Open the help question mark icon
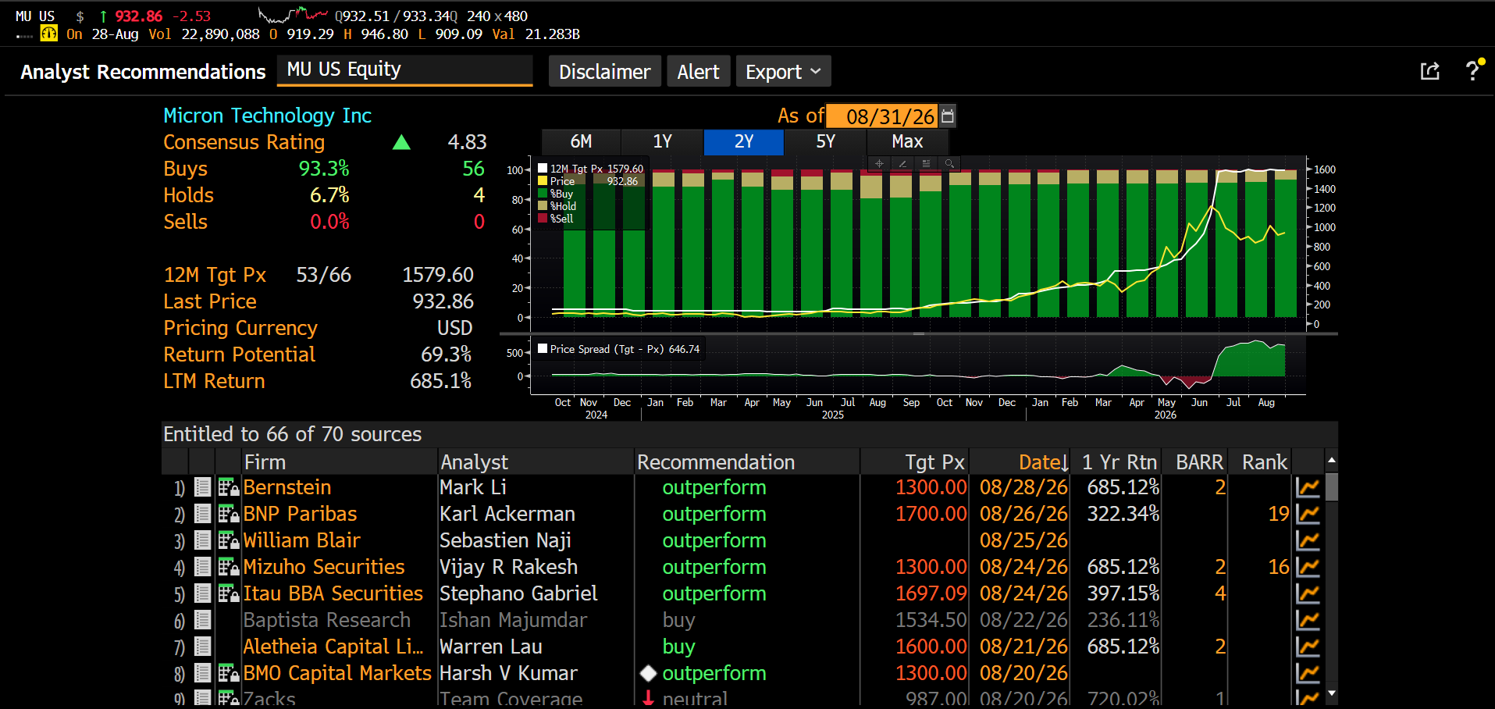Viewport: 1495px width, 709px height. click(x=1472, y=70)
